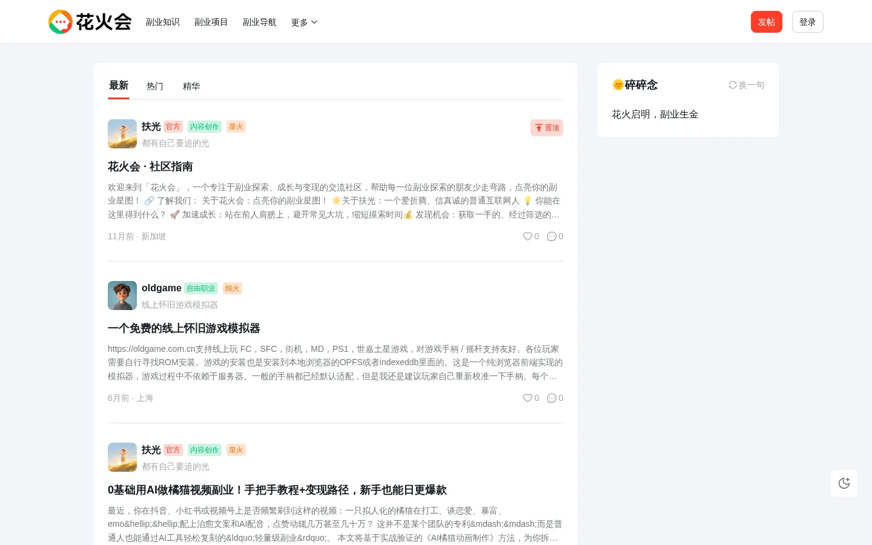872x545 pixels.
Task: Switch to the 热门 tab
Action: pos(155,86)
